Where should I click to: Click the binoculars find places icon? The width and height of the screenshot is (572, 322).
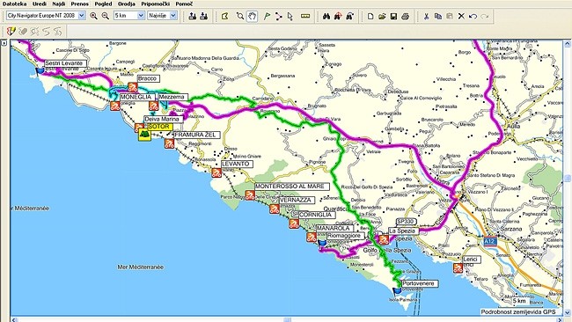coord(326,16)
